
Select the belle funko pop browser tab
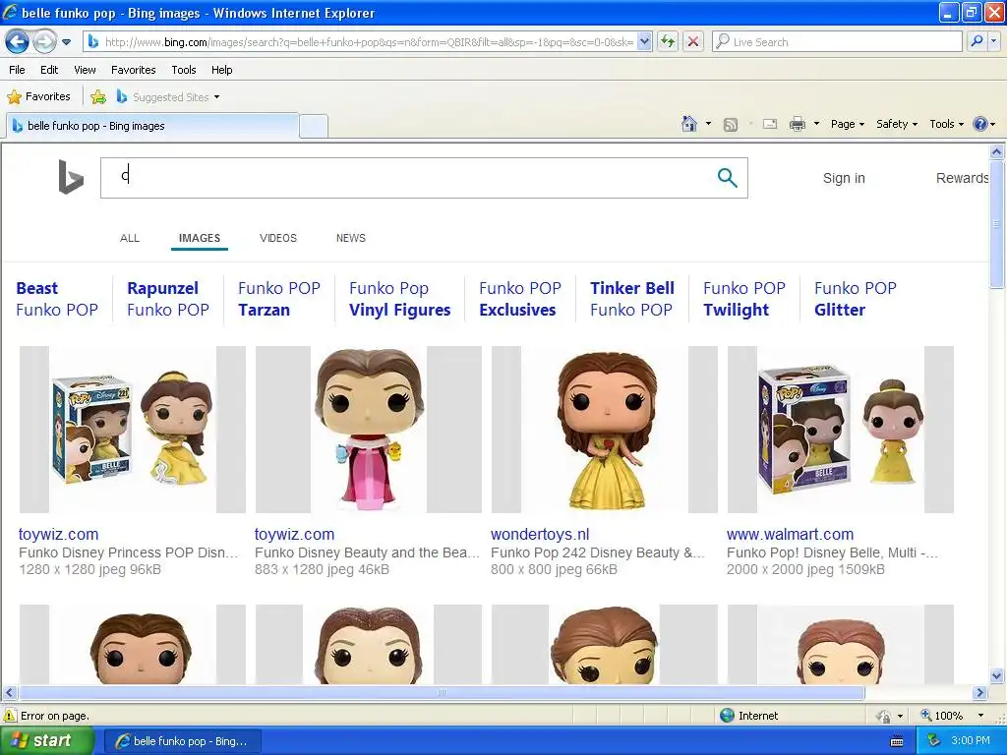coord(152,126)
